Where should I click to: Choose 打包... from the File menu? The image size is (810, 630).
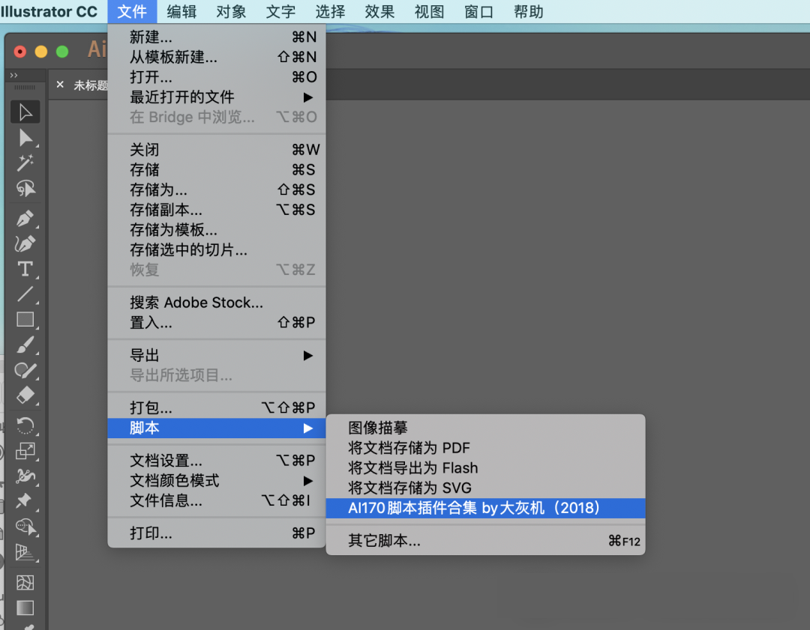(217, 408)
